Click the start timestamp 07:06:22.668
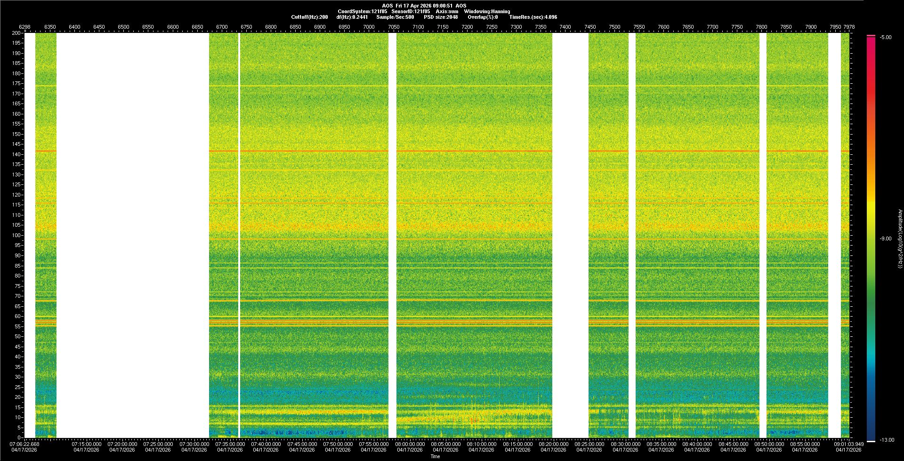This screenshot has width=904, height=461. point(25,444)
